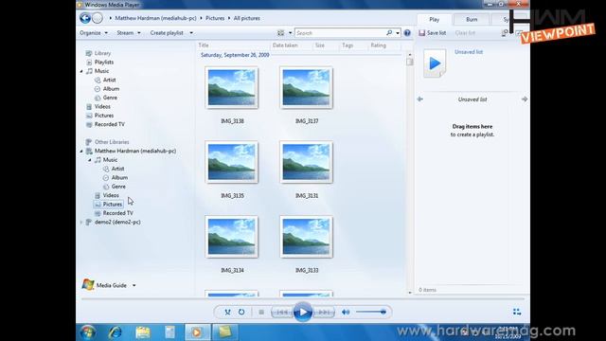Expand demo2 (demo2-pc) library
The width and height of the screenshot is (606, 341).
click(x=81, y=223)
